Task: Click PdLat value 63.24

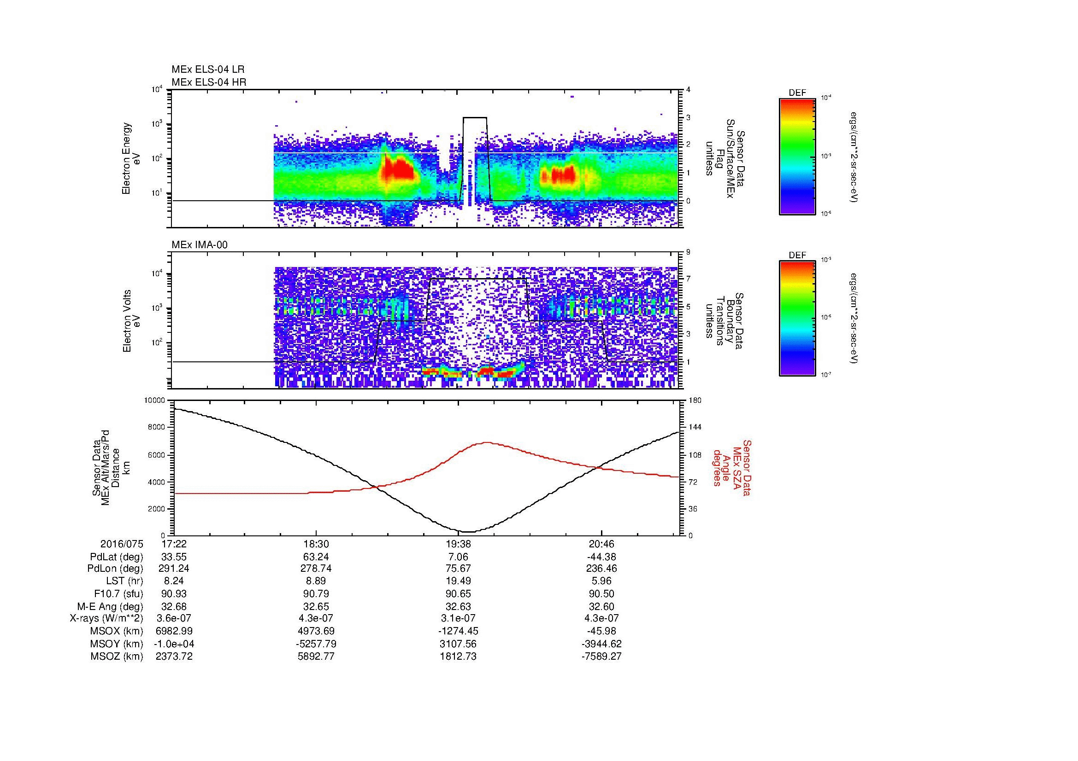Action: click(x=317, y=557)
